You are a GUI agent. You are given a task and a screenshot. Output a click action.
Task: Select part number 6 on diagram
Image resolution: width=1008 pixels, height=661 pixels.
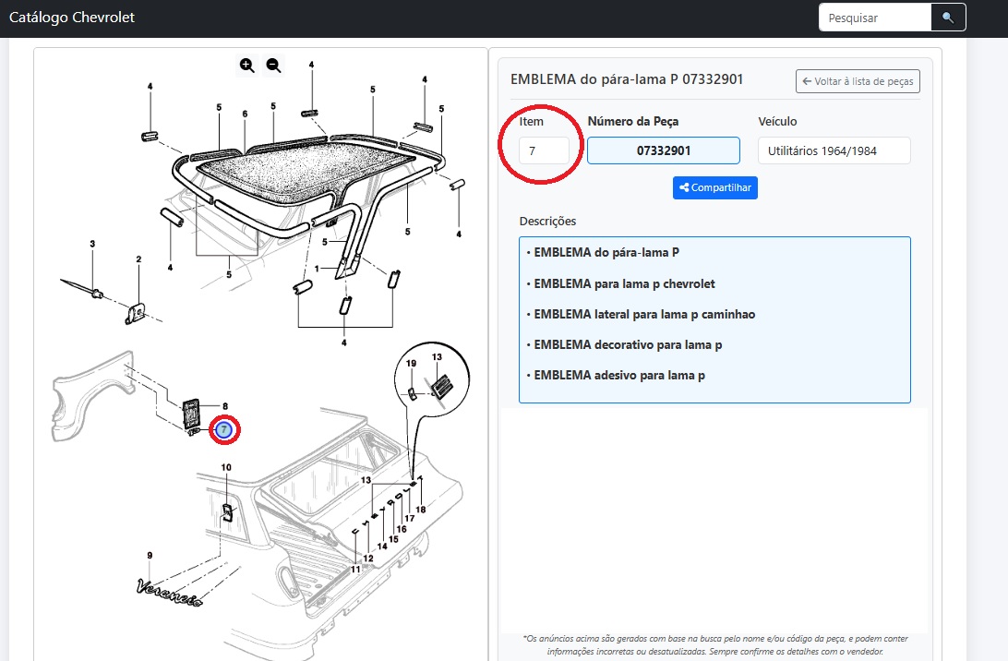click(x=245, y=114)
